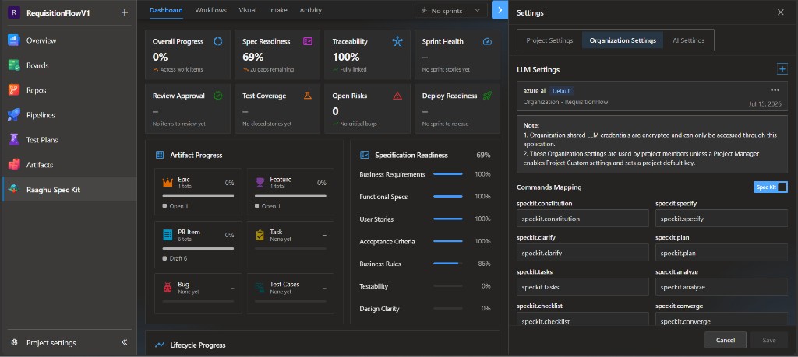The height and width of the screenshot is (357, 798).
Task: Edit the speckit.clarify input field
Action: pos(582,253)
